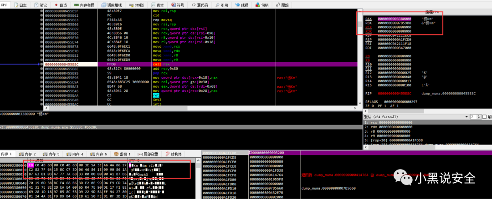Open the 监视 1 watch tab
The width and height of the screenshot is (492, 200).
point(123,154)
